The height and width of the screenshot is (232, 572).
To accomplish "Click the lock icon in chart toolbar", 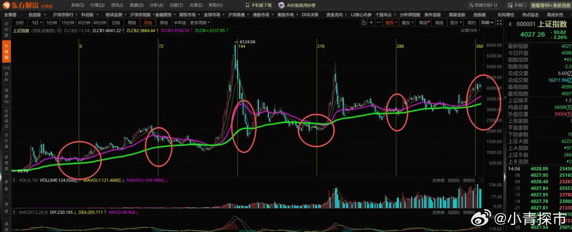I will (x=364, y=23).
